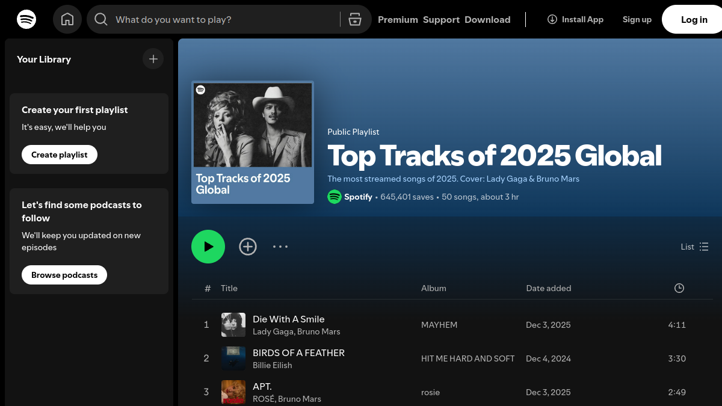Open the Download link
The height and width of the screenshot is (406, 722).
tap(487, 19)
